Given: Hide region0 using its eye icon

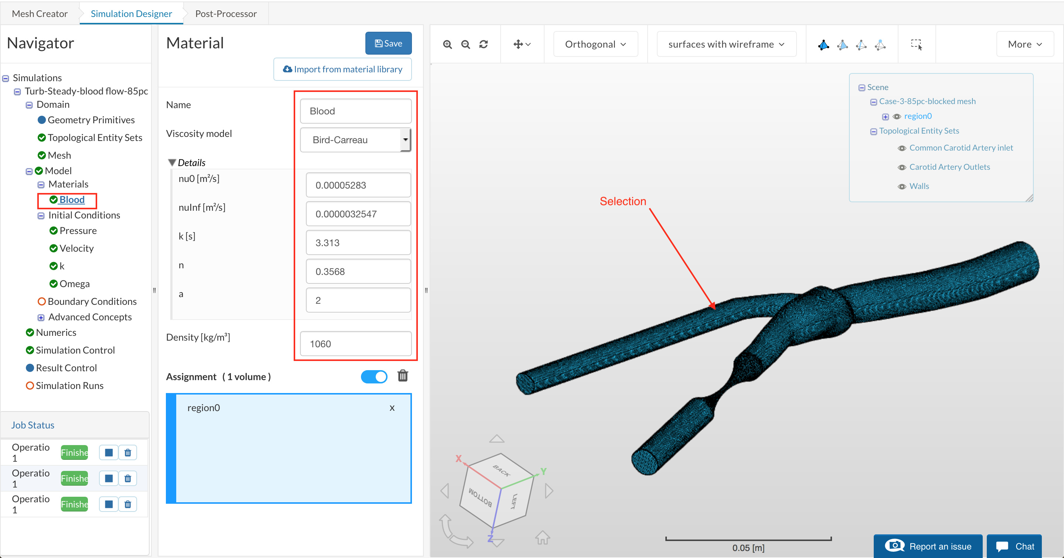Looking at the screenshot, I should [896, 116].
